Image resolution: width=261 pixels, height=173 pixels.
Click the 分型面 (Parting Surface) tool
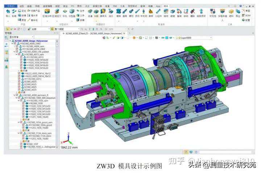[72, 12]
